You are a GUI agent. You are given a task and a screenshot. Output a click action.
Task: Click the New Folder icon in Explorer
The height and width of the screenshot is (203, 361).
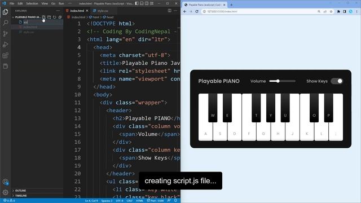tap(49, 17)
